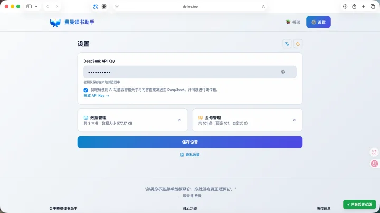Open 数据管理 via its arrow icon
This screenshot has height=213, width=380.
(x=179, y=120)
